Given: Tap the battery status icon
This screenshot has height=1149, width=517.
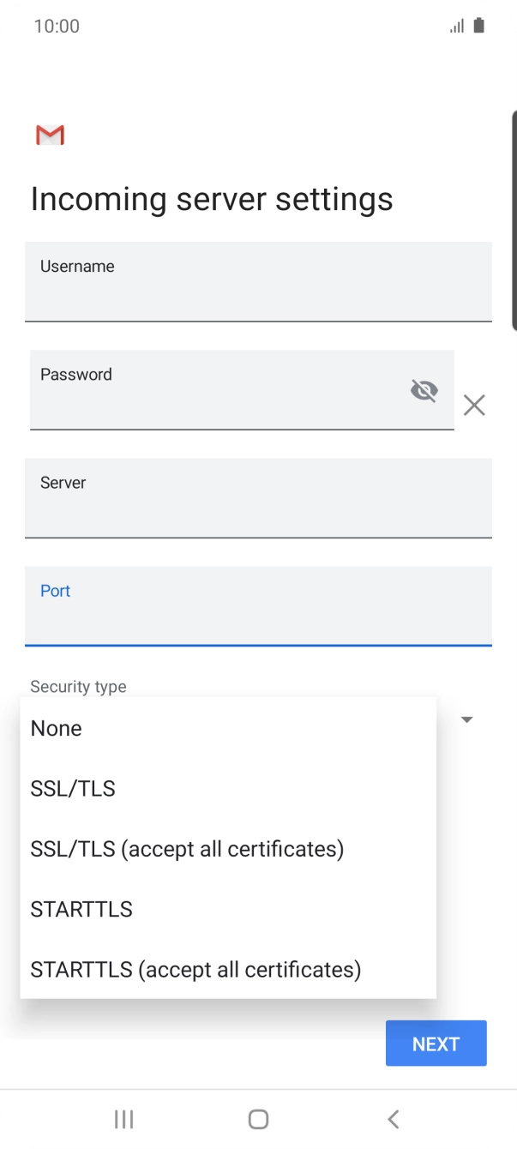Looking at the screenshot, I should [478, 26].
